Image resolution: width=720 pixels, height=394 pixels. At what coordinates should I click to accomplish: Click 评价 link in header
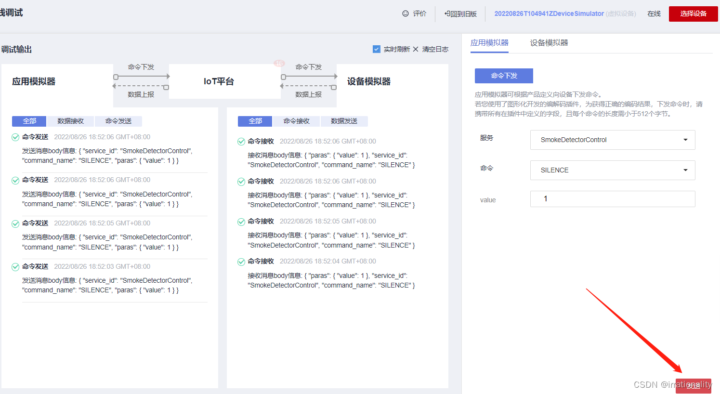pyautogui.click(x=419, y=13)
